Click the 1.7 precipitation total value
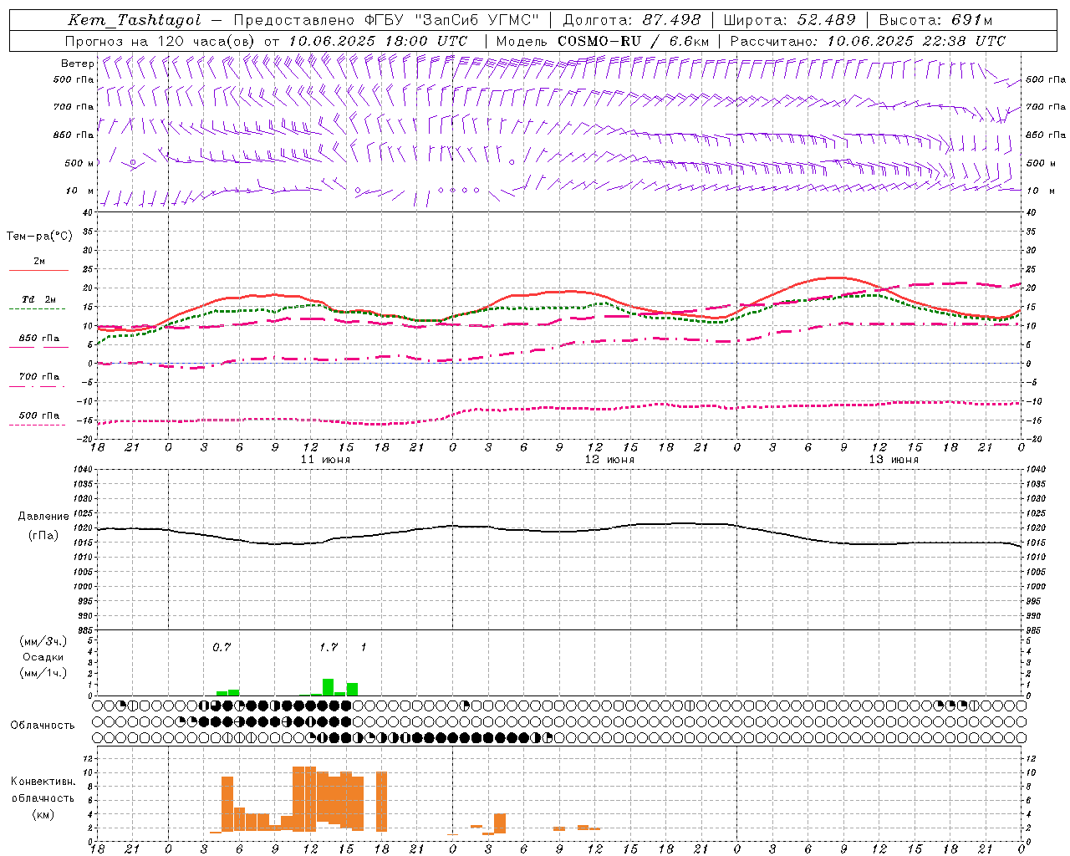Image resolution: width=1070 pixels, height=856 pixels. 328,647
